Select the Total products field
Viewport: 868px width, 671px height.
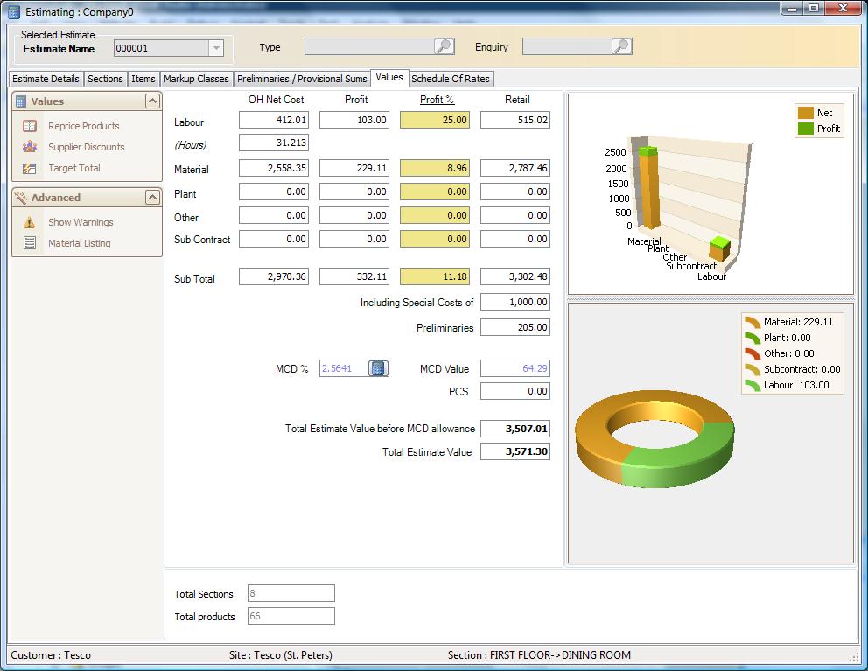coord(289,616)
